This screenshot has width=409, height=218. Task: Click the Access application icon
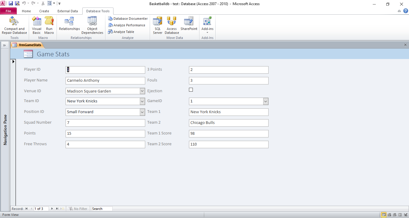coord(3,4)
